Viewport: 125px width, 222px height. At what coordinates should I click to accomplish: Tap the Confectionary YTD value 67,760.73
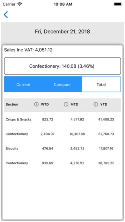coord(106,134)
